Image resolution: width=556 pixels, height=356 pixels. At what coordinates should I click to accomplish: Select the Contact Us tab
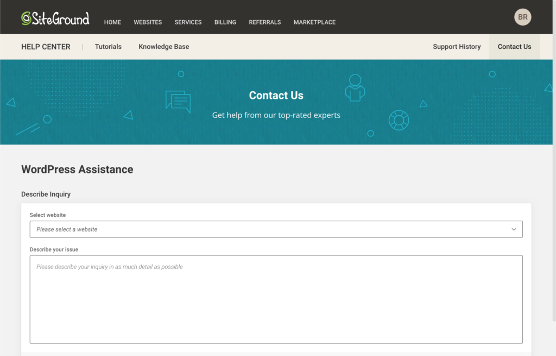tap(514, 47)
